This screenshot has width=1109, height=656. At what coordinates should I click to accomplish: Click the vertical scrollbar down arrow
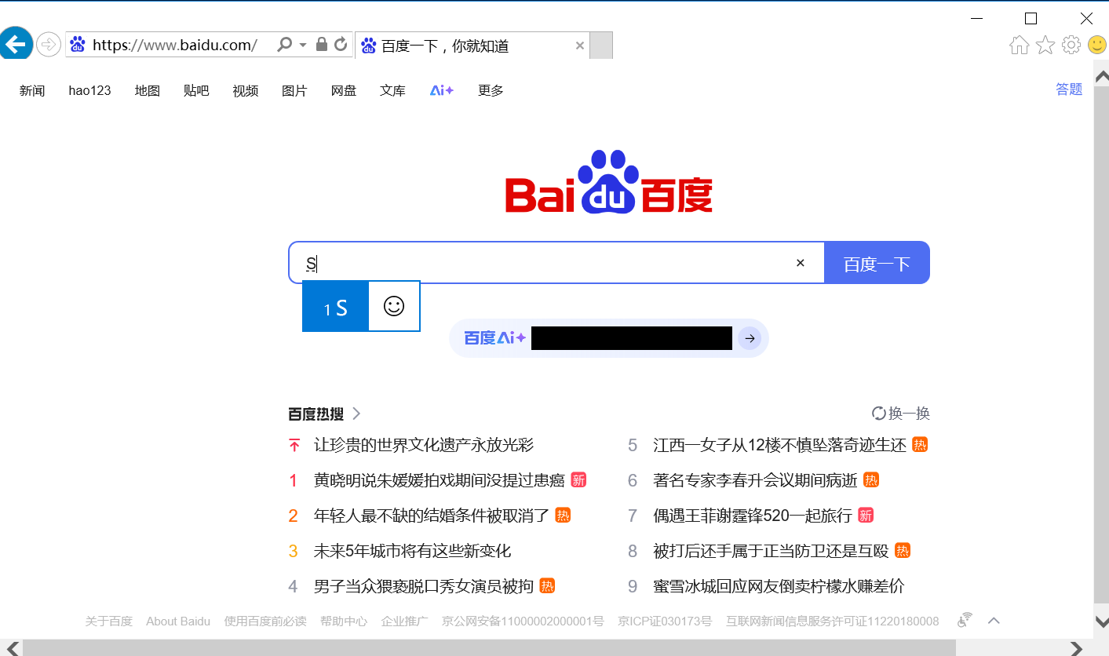(x=1101, y=621)
